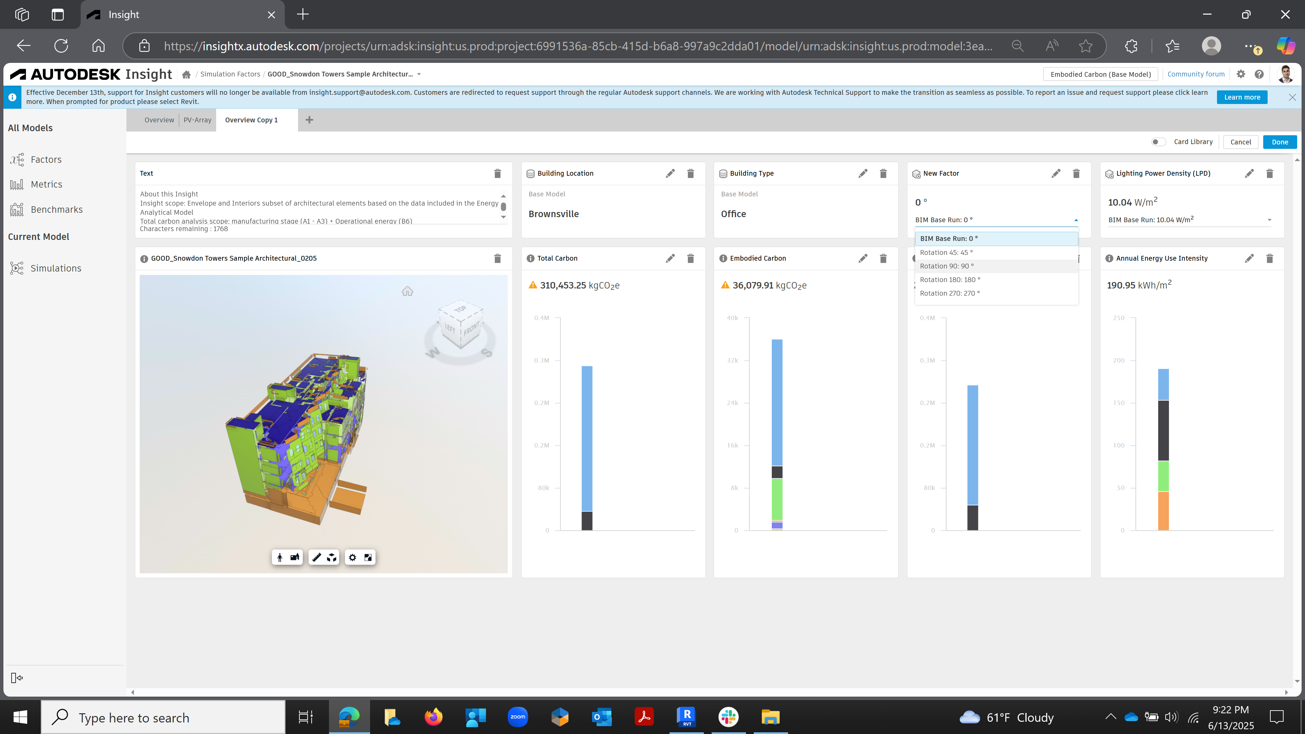Delete the Building Location card
Screen dimensions: 1305x734
click(x=691, y=173)
